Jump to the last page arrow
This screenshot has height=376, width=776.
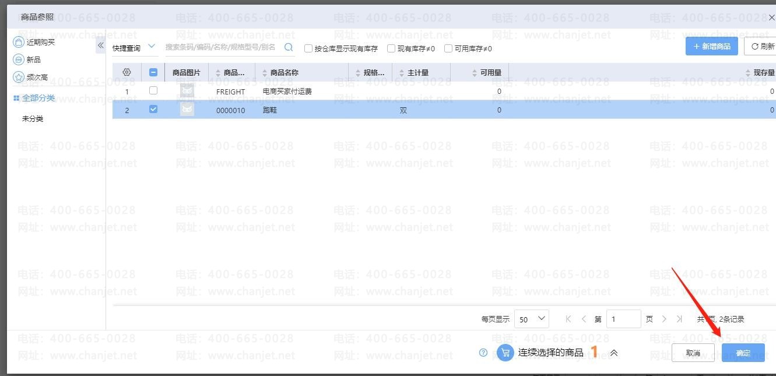pos(679,319)
